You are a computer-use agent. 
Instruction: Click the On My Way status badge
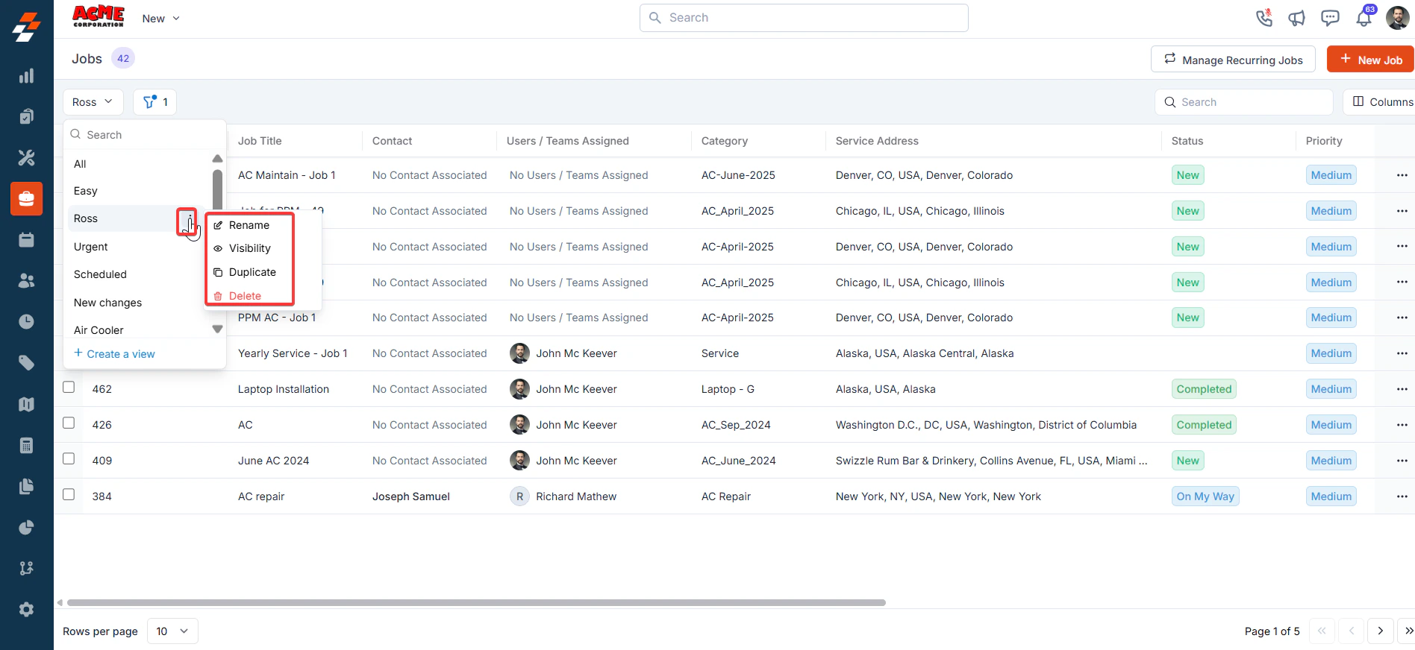pos(1205,496)
